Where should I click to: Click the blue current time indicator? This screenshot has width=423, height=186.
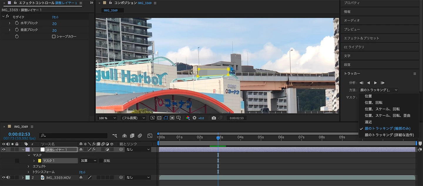[218, 138]
